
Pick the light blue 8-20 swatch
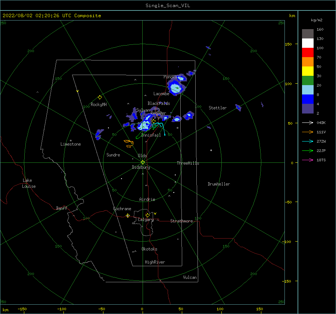(308, 90)
